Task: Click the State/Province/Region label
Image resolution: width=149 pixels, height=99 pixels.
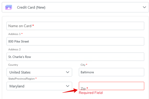Action: pyautogui.click(x=21, y=79)
